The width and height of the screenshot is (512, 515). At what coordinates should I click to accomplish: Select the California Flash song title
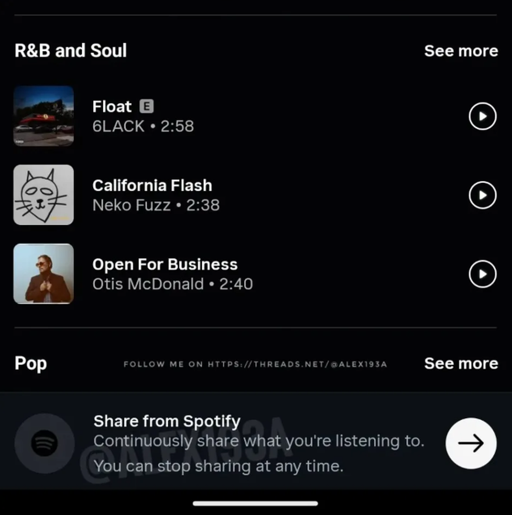click(152, 185)
